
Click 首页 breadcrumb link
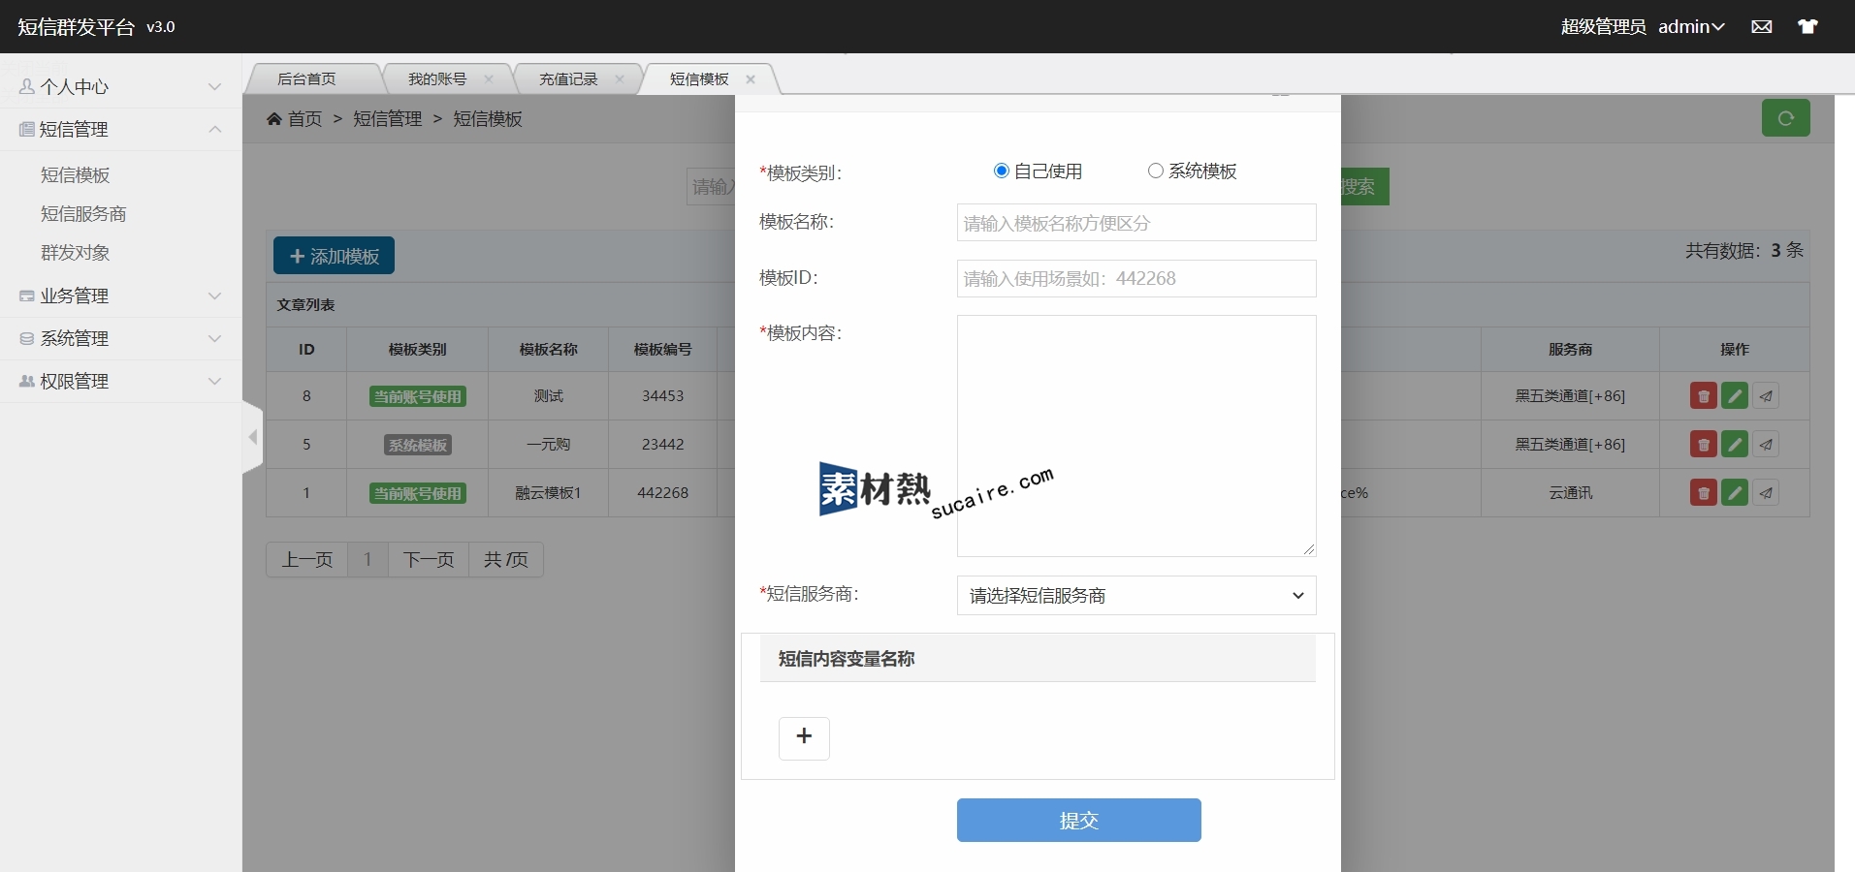pos(304,119)
